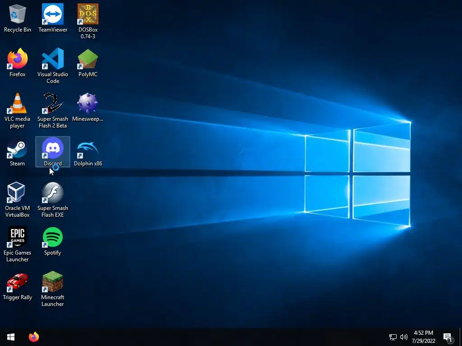
Task: Click the Show desktop strip on the taskbar
Action: tap(461, 337)
